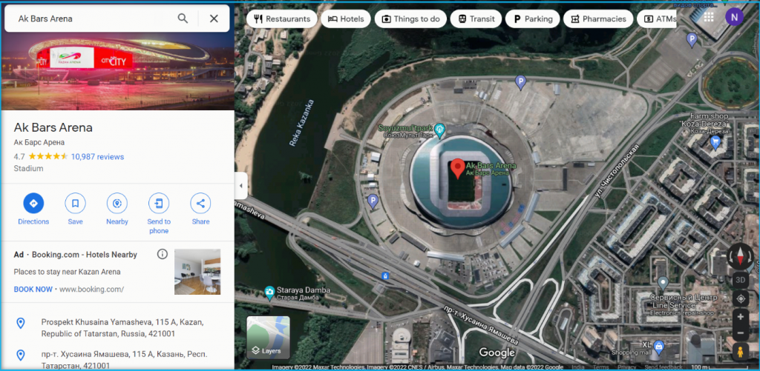Share this location
The image size is (760, 371).
coord(200,203)
